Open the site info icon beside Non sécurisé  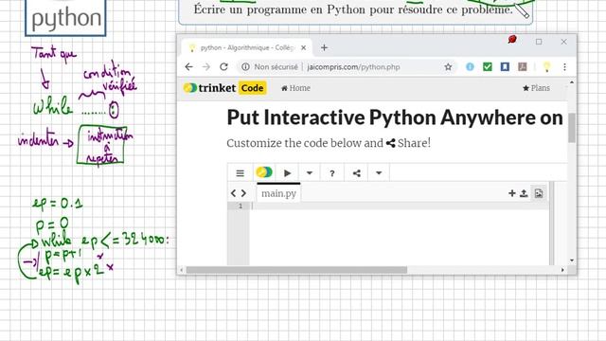click(245, 67)
